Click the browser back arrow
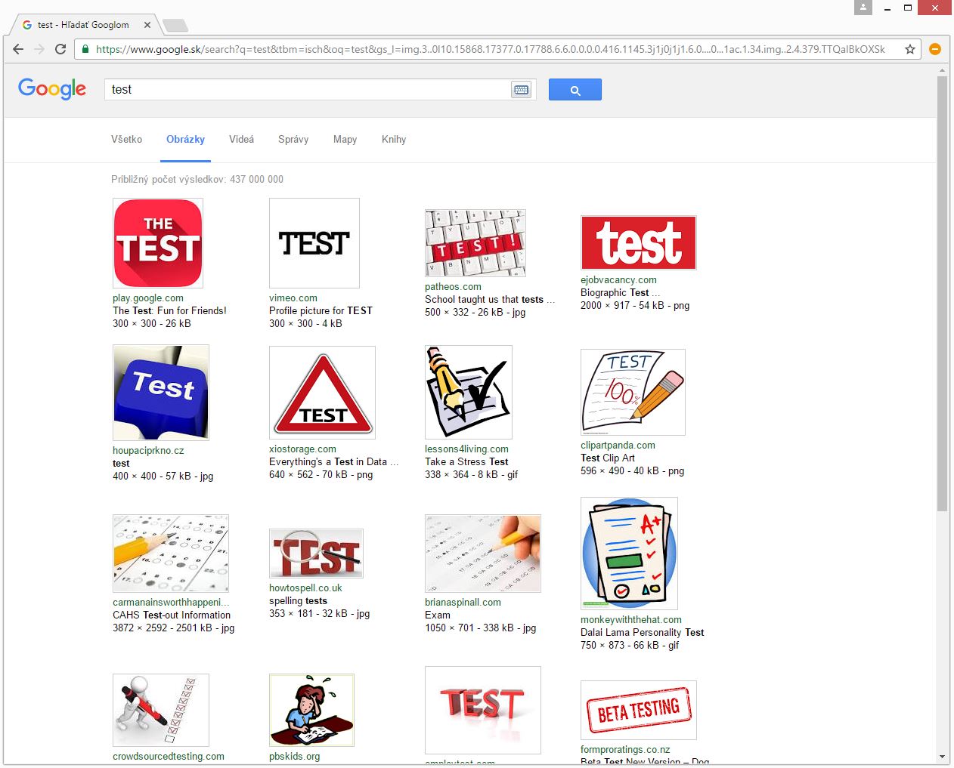The image size is (954, 768). [x=18, y=49]
